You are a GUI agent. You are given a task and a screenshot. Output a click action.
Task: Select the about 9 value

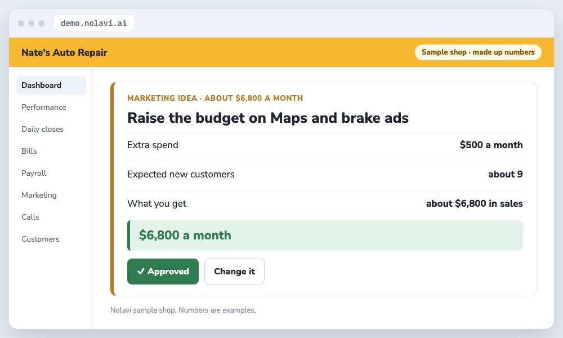[505, 174]
